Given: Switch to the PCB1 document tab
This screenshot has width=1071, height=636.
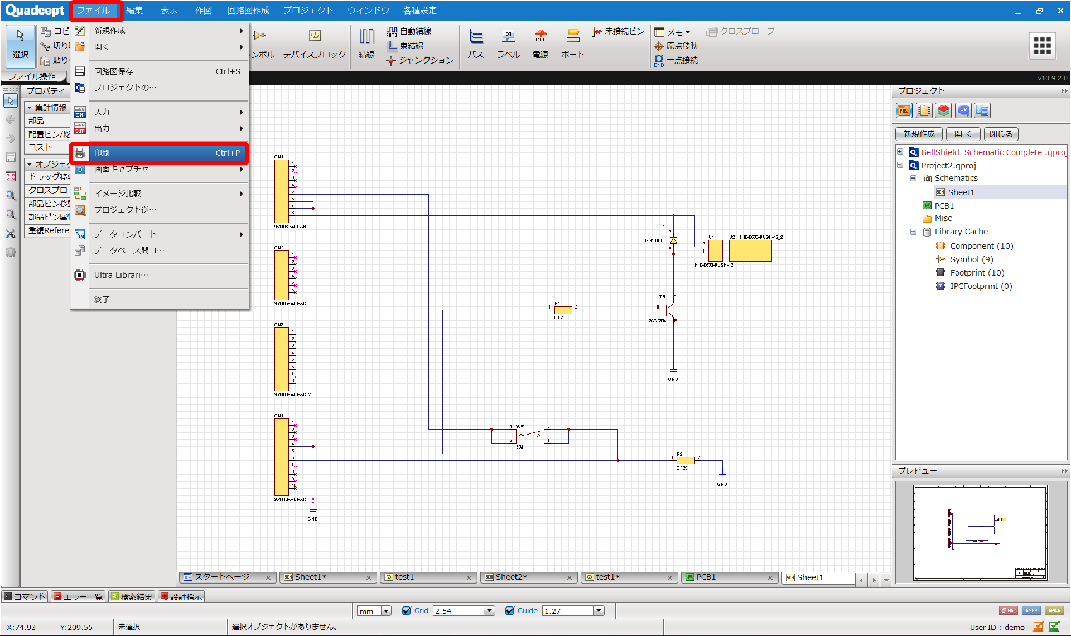Looking at the screenshot, I should [705, 577].
